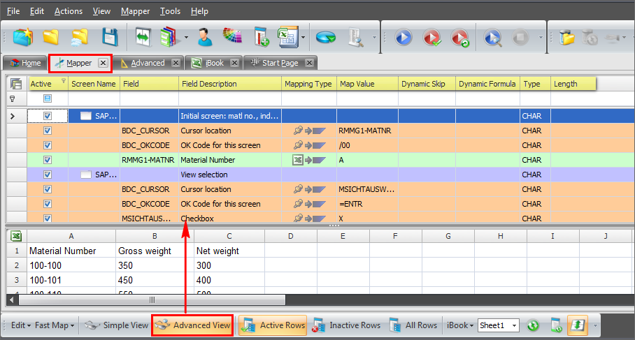Click the blue Play run button
Image resolution: width=635 pixels, height=340 pixels.
[403, 37]
